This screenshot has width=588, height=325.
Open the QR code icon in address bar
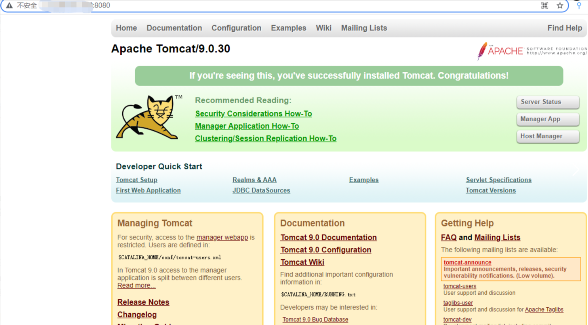(545, 5)
